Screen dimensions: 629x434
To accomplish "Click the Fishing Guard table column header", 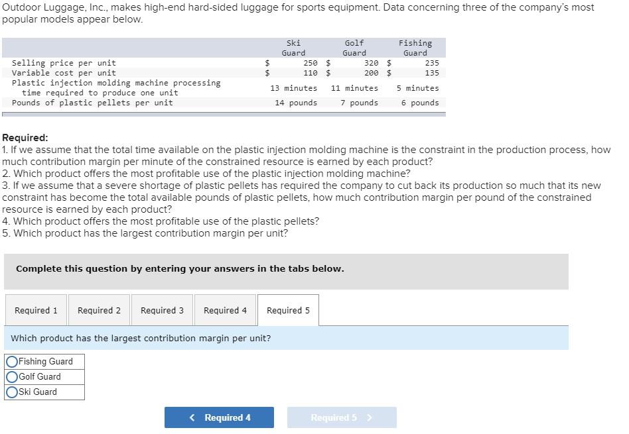I will point(415,48).
